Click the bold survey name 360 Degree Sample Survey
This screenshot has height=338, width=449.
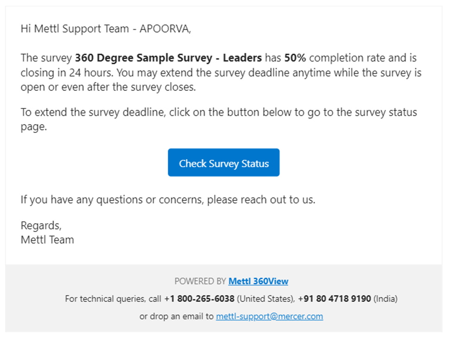(143, 58)
